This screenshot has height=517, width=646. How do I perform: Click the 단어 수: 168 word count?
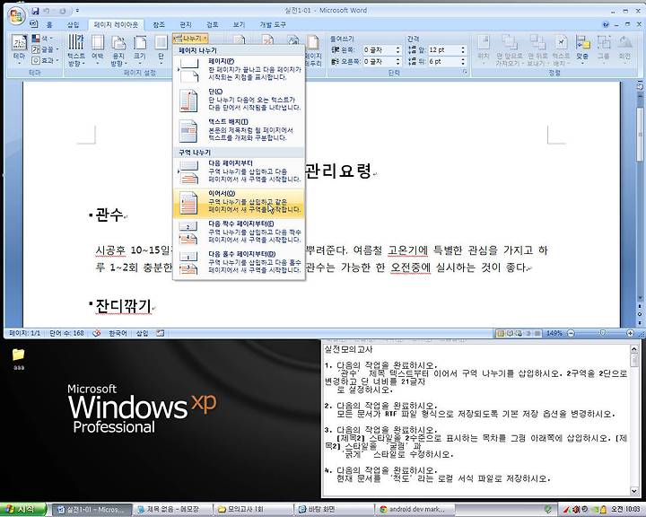66,333
